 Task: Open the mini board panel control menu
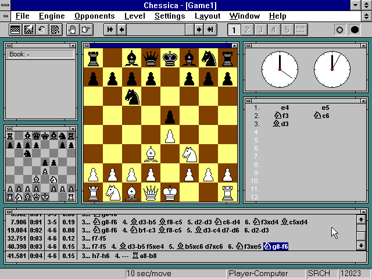point(9,128)
